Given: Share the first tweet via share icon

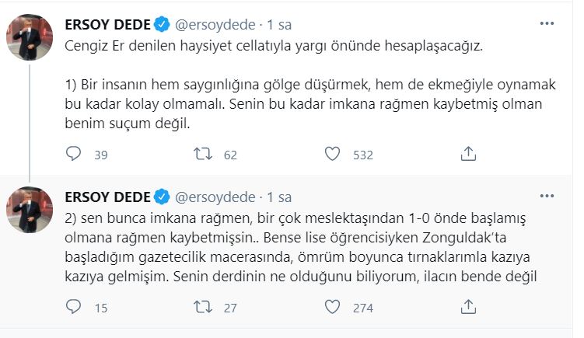Looking at the screenshot, I should 467,155.
